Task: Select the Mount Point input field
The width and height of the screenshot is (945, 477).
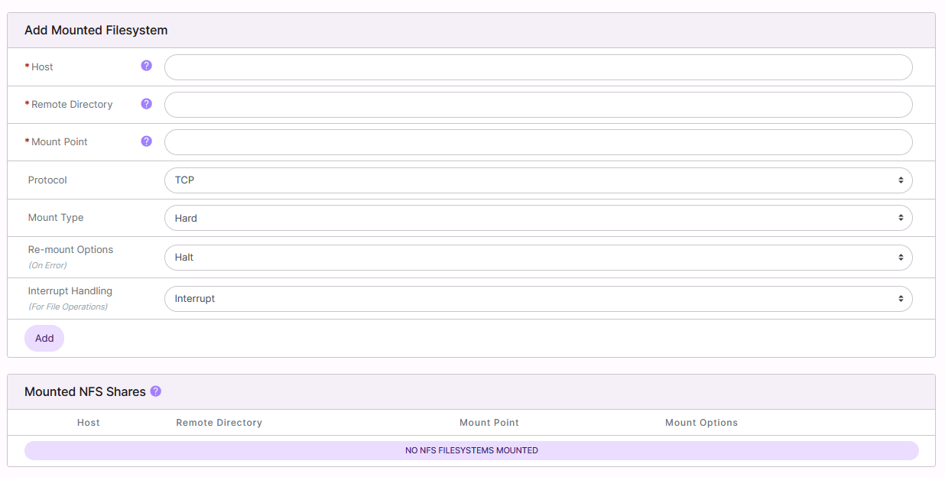Action: click(x=538, y=142)
